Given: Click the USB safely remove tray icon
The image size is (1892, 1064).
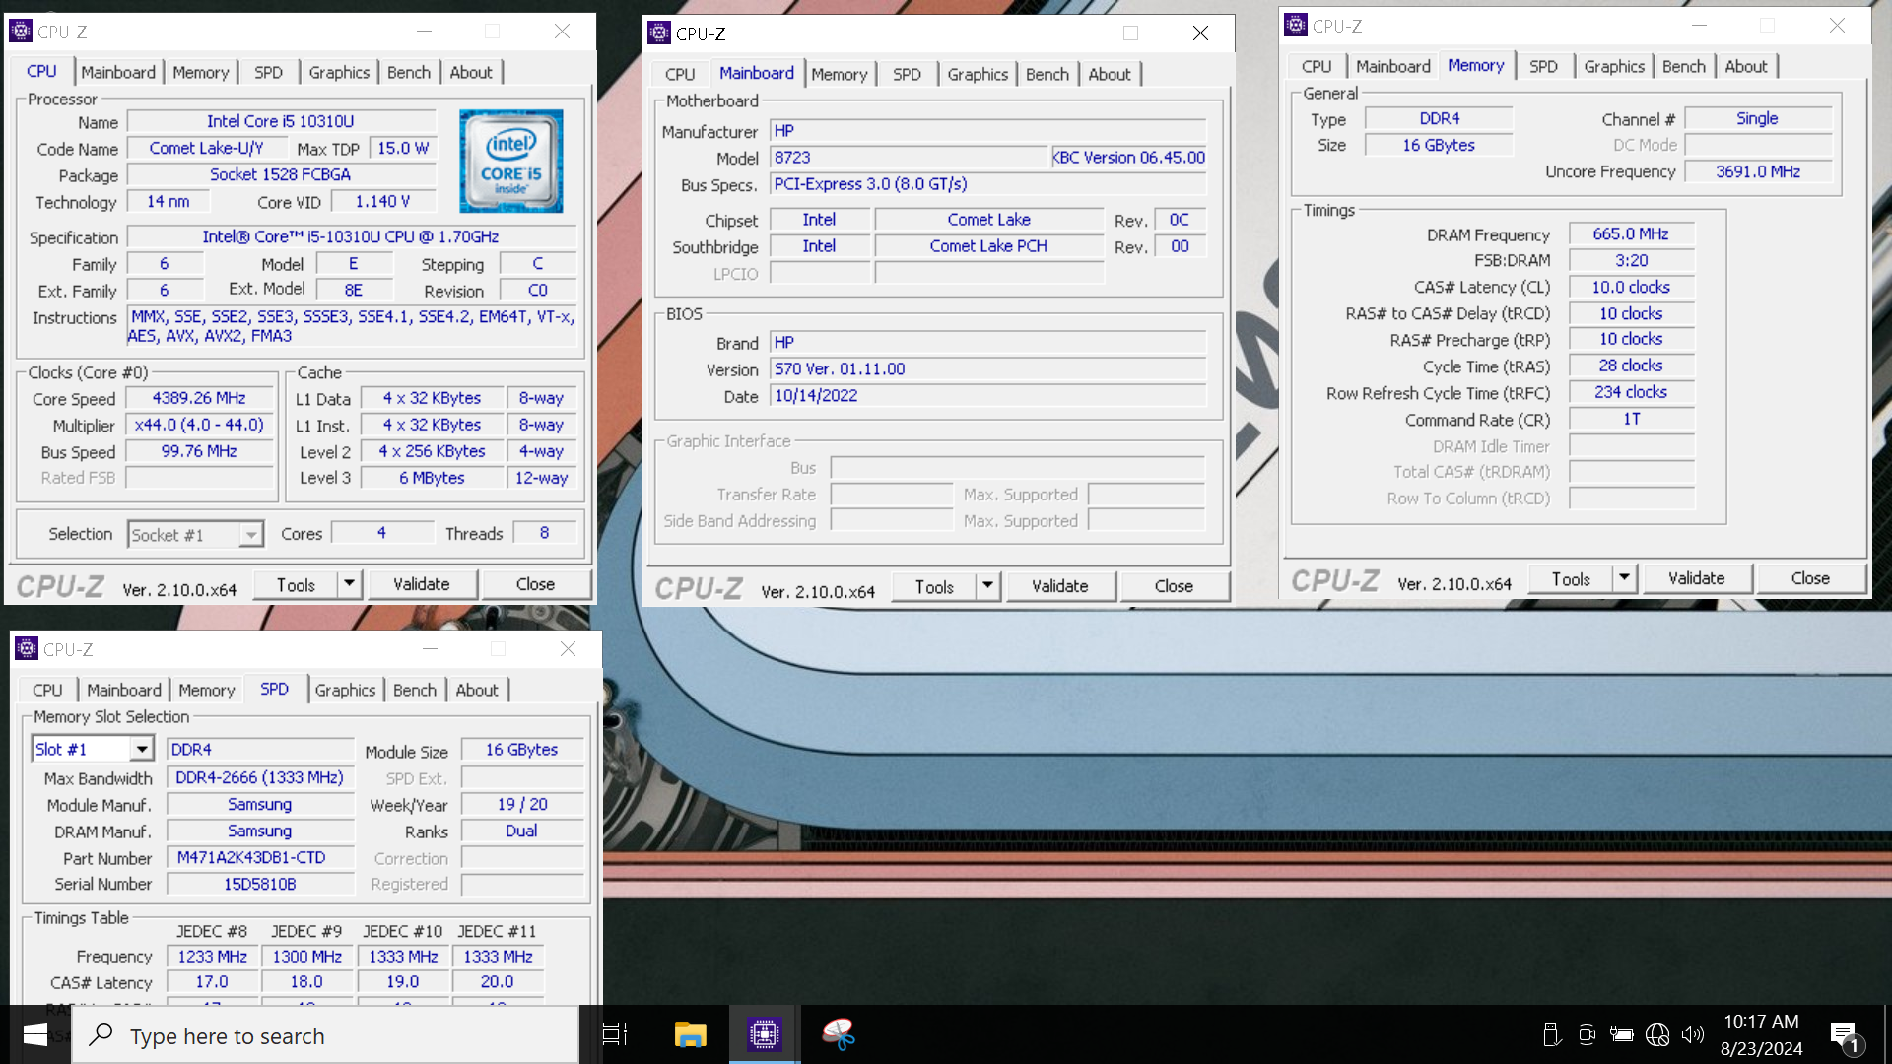Looking at the screenshot, I should click(1551, 1034).
